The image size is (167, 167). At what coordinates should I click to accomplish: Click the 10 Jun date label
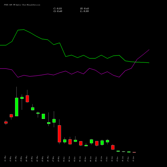pyautogui.click(x=101, y=159)
